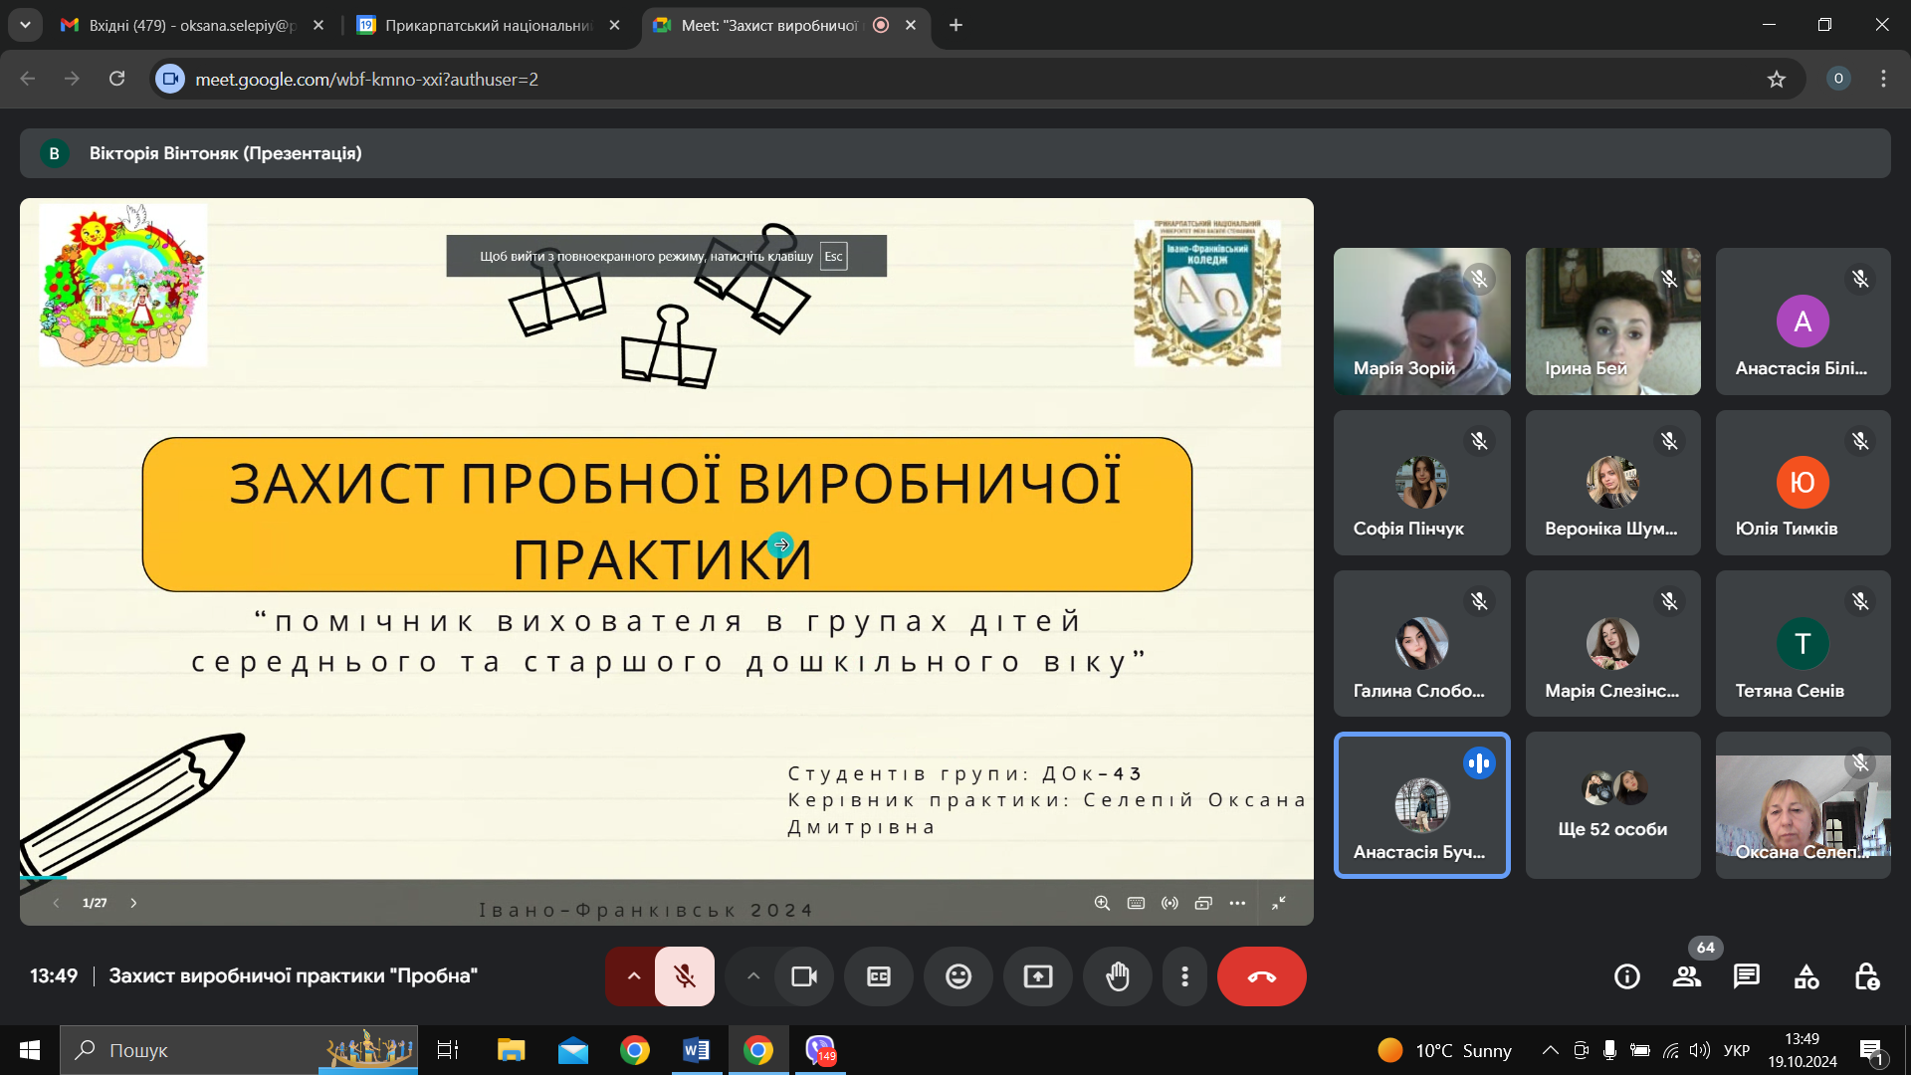The height and width of the screenshot is (1075, 1911).
Task: Click the present screen icon
Action: coord(1037,976)
